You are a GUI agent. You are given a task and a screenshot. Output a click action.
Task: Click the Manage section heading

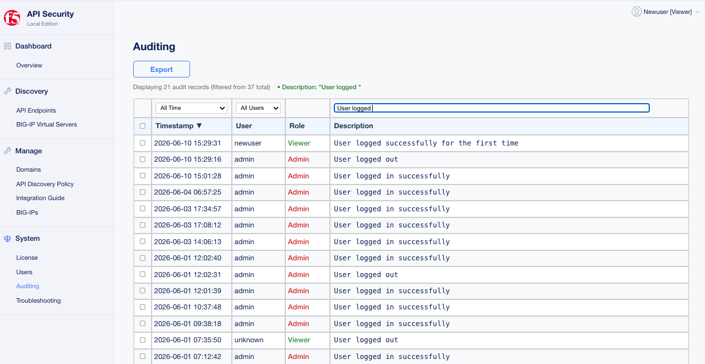(x=28, y=151)
